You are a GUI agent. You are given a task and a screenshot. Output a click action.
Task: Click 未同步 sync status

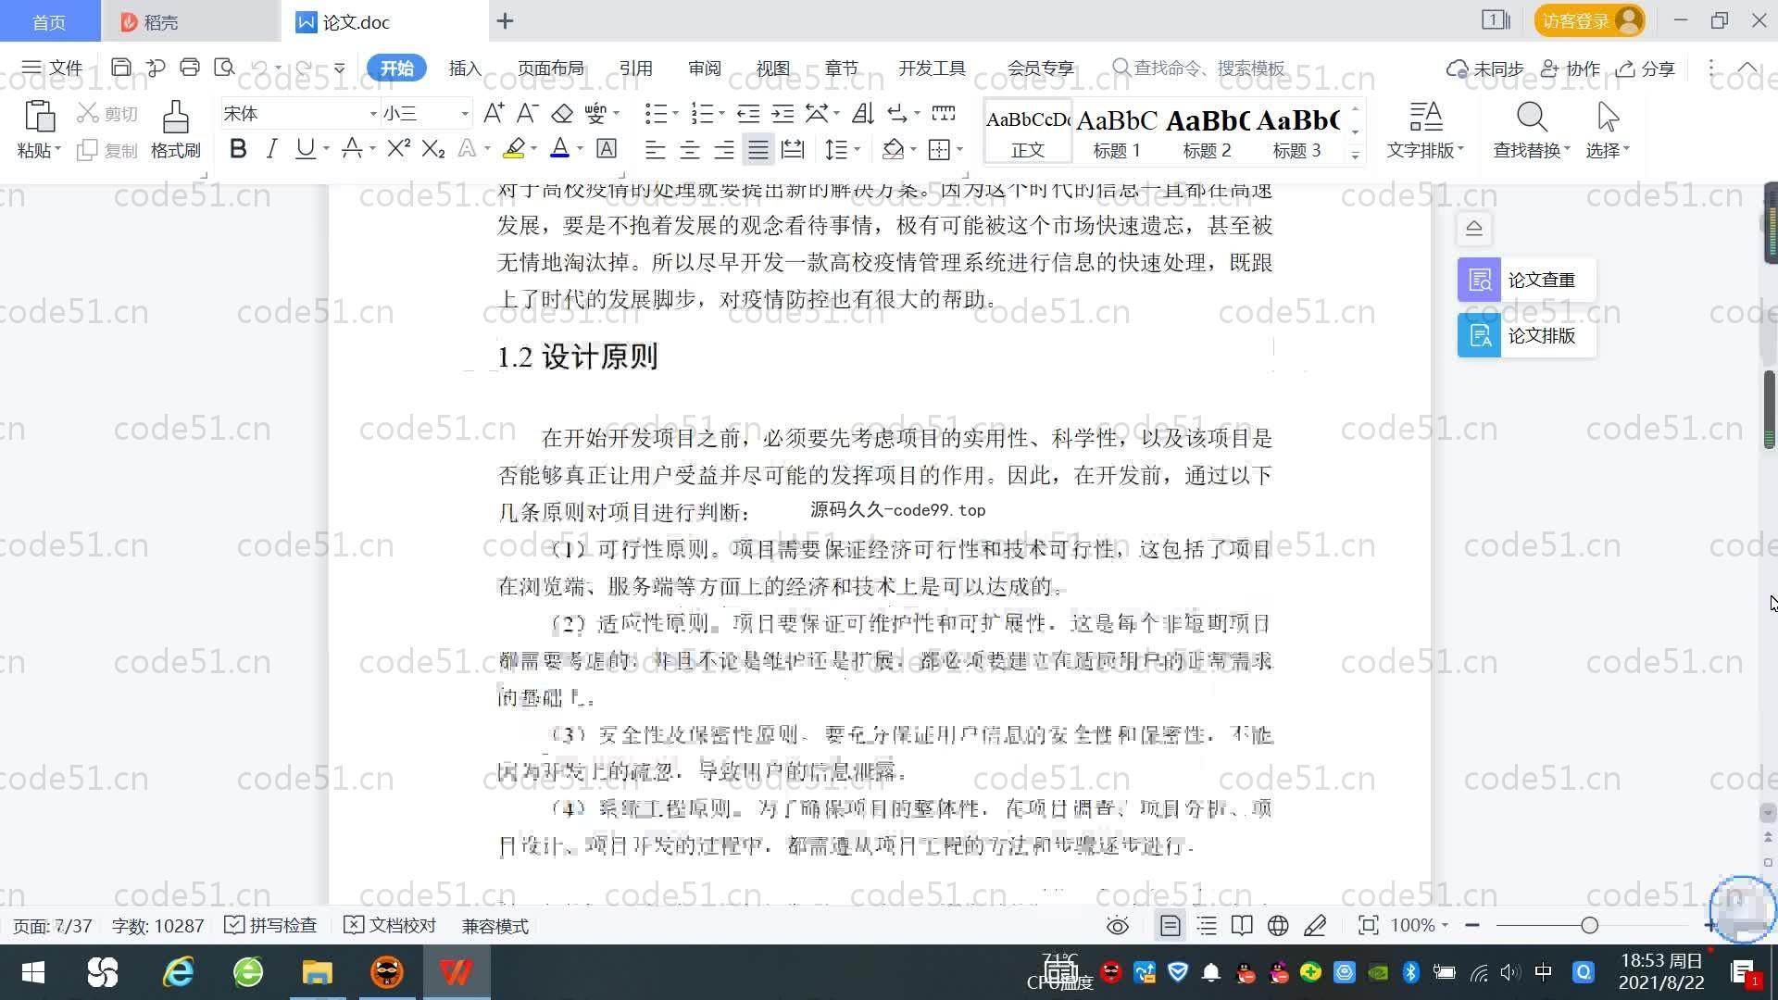tap(1484, 69)
